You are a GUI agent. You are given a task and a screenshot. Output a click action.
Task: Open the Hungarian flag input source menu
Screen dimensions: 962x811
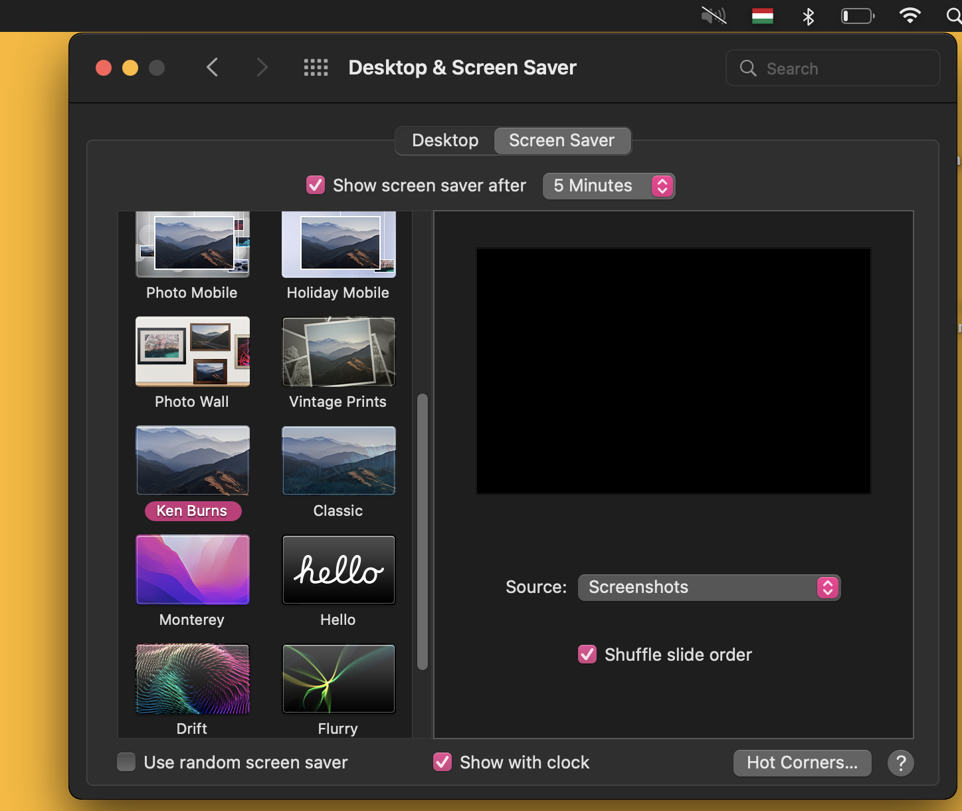coord(762,16)
